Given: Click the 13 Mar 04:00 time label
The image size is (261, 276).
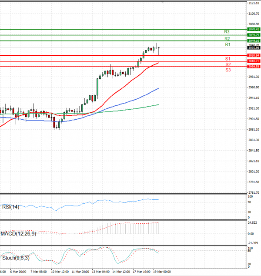Looking at the screenshot, I should click(x=101, y=272).
